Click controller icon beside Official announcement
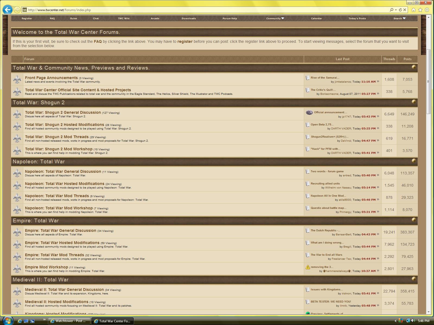The image size is (434, 325). (309, 112)
